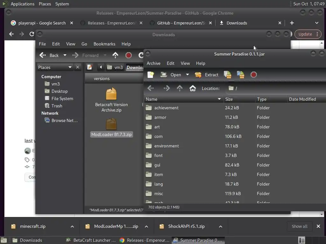Open archive button in Summer Paradise window
Viewport: 326px width, 244px height.
pos(171,75)
